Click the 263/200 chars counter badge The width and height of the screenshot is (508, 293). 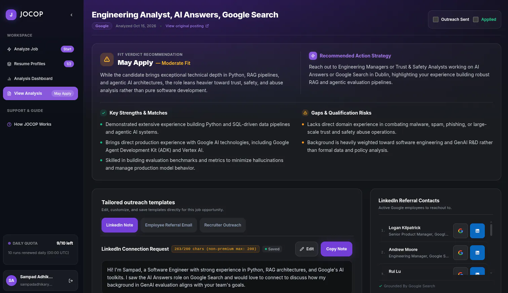coord(216,249)
